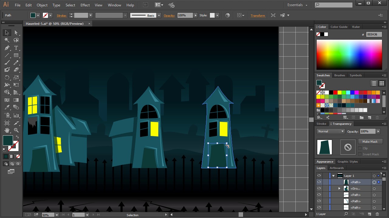Viewport: 389px width, 218px height.
Task: Expand the Group sublayer in Layers
Action: 339,188
